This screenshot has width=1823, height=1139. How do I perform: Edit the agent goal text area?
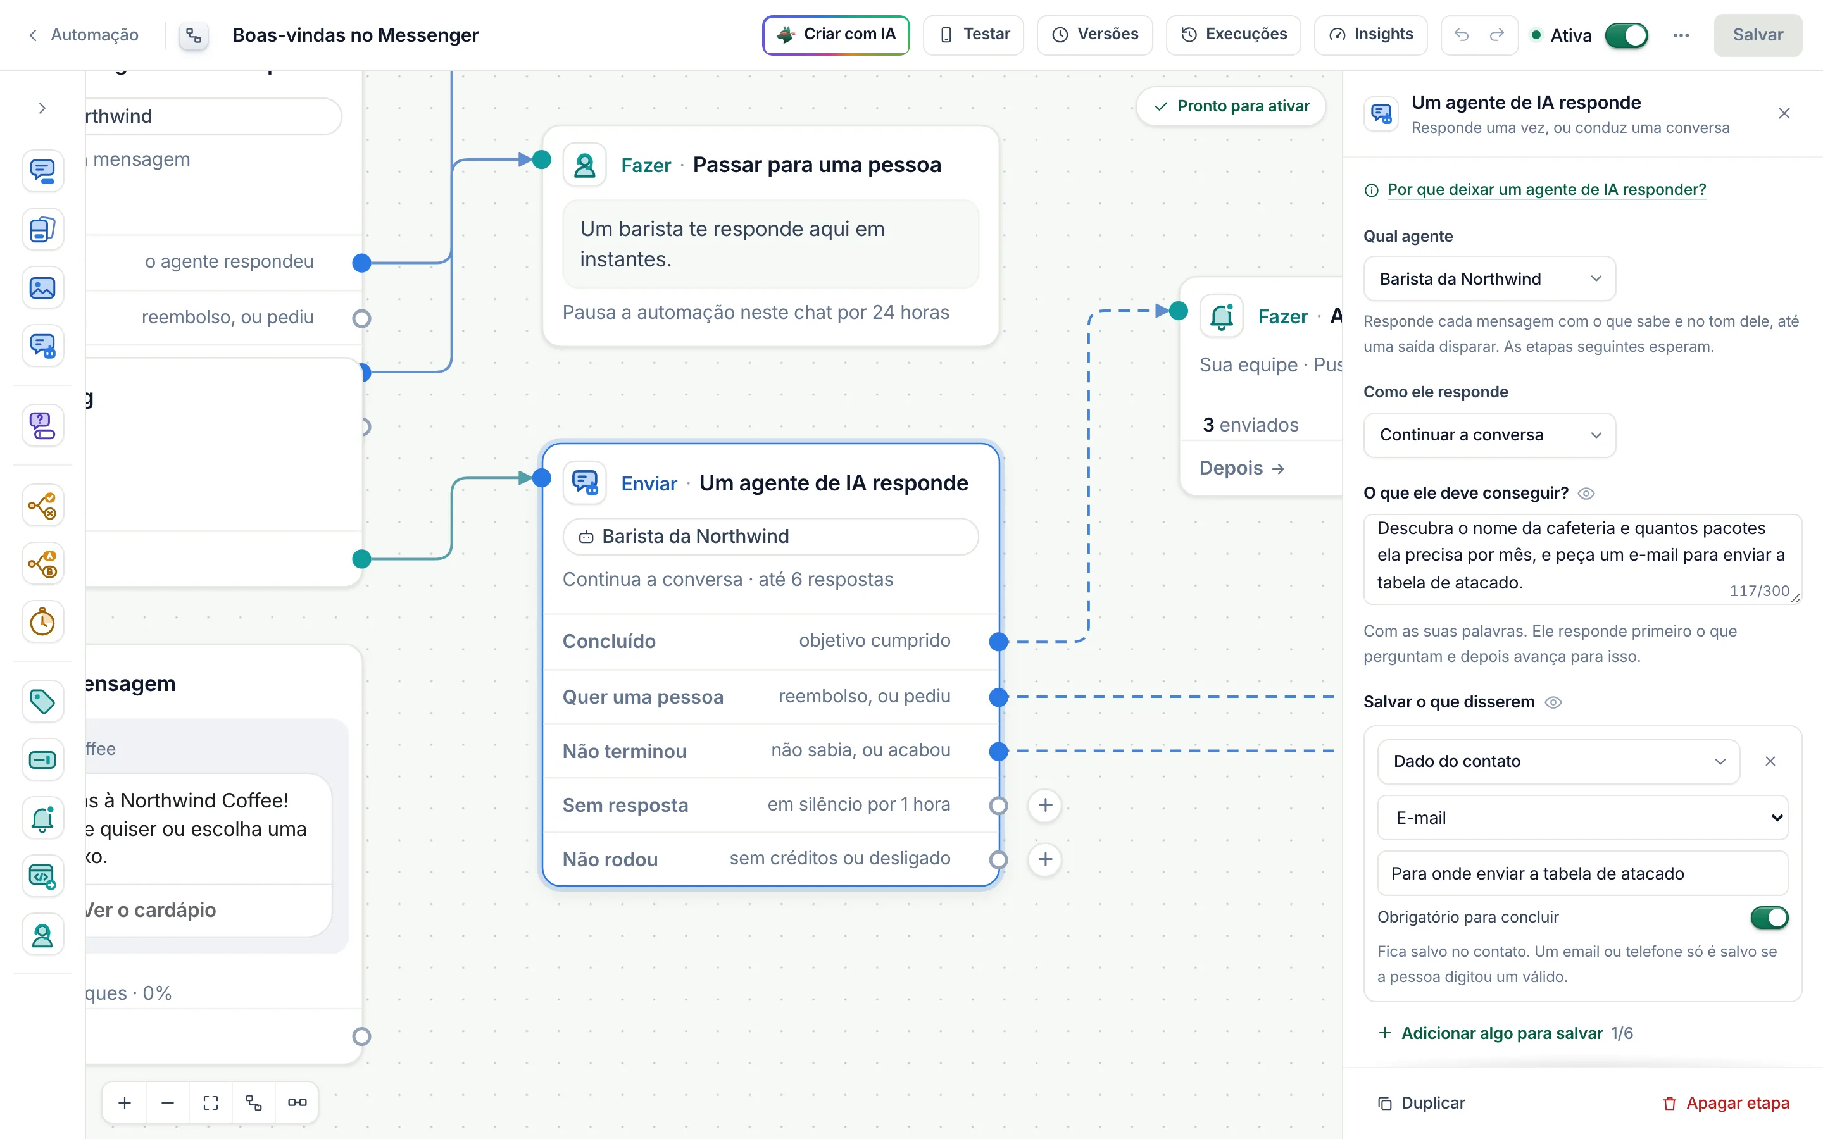(1582, 559)
